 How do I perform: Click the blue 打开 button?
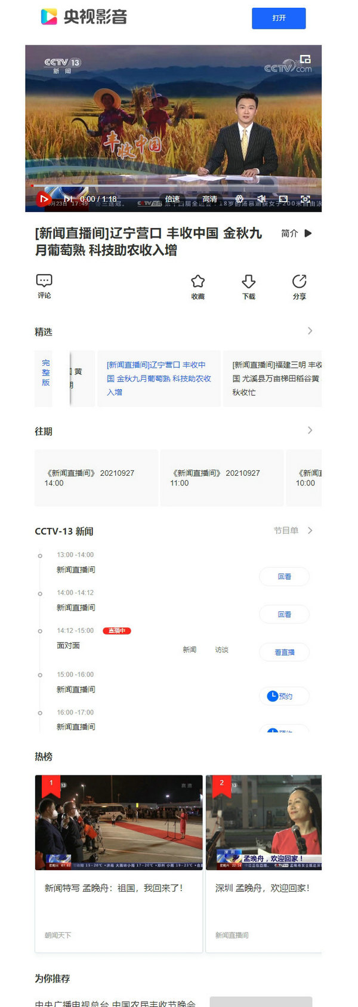click(x=279, y=18)
